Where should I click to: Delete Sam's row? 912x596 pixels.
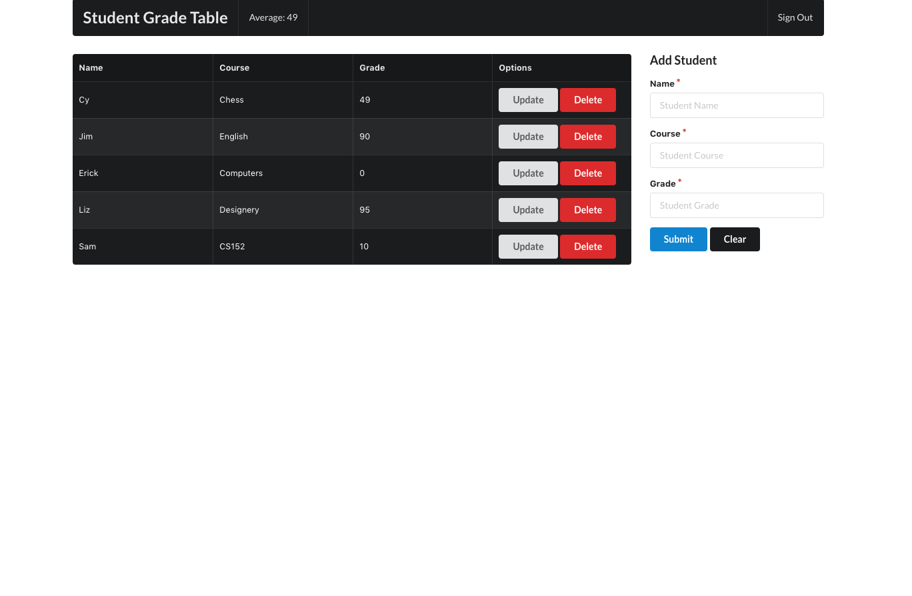[x=588, y=247]
